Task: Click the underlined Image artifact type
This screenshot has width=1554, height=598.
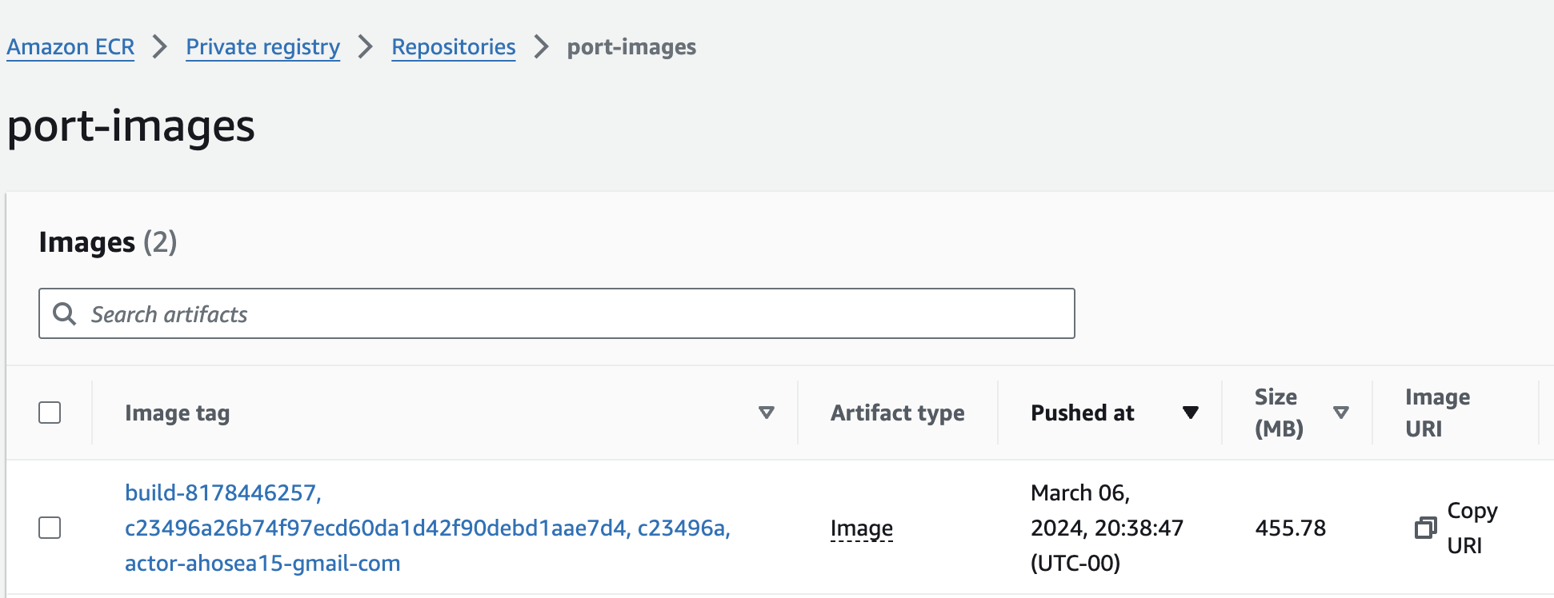Action: (x=861, y=528)
